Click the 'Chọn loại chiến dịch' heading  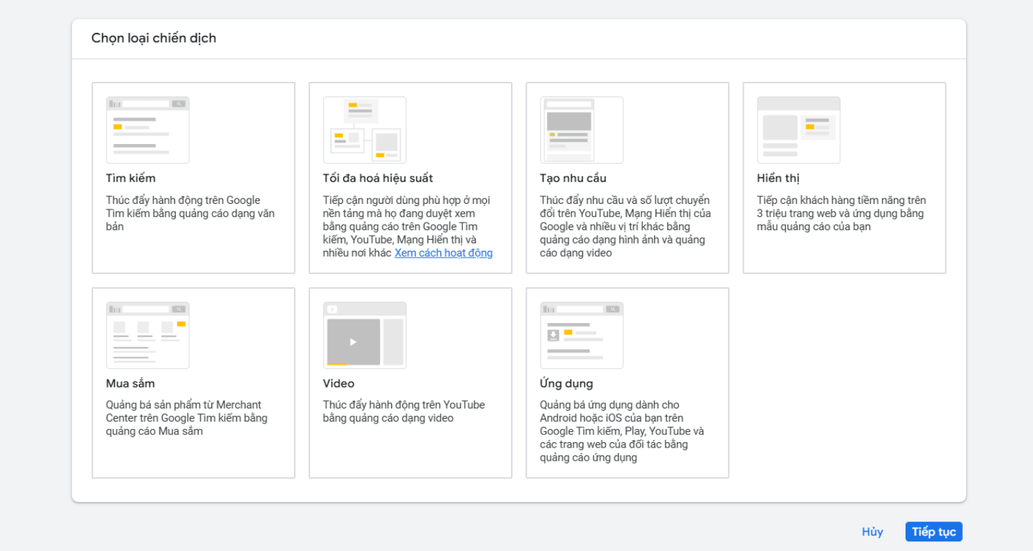coord(154,39)
